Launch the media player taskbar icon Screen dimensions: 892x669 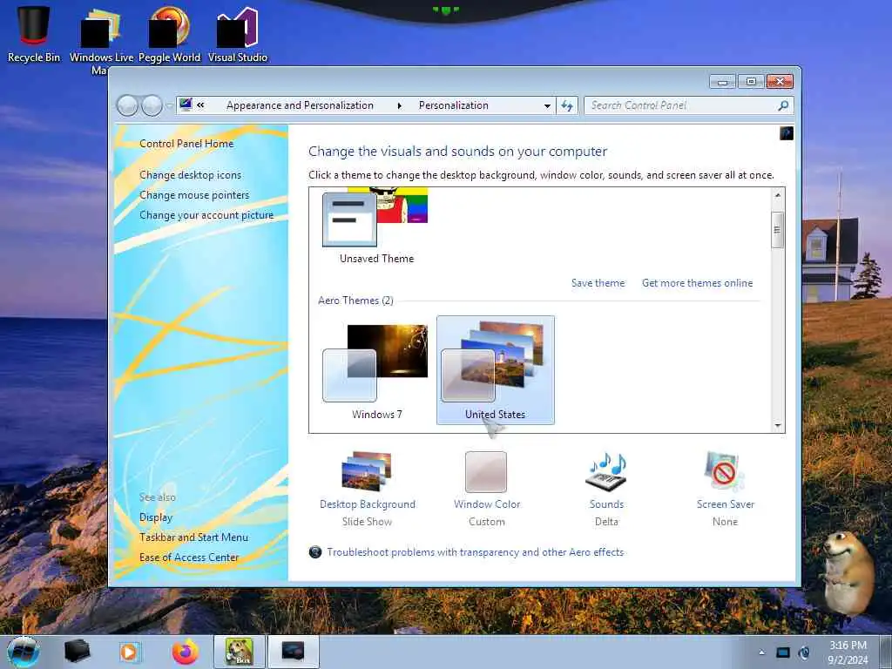(130, 652)
